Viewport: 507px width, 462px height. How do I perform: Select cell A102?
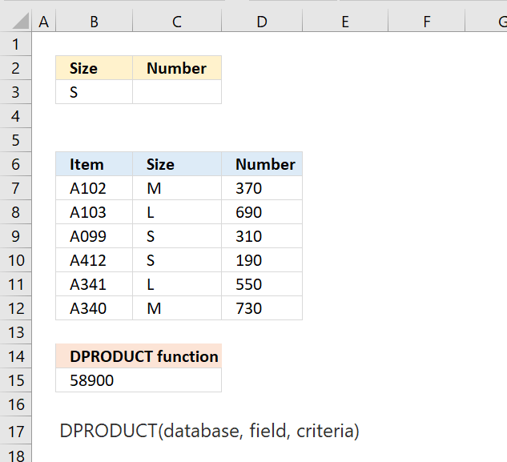coord(94,188)
